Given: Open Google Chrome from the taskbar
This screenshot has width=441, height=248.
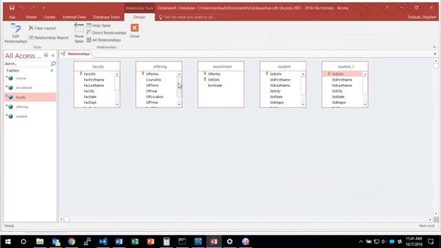Looking at the screenshot, I should coord(72,242).
